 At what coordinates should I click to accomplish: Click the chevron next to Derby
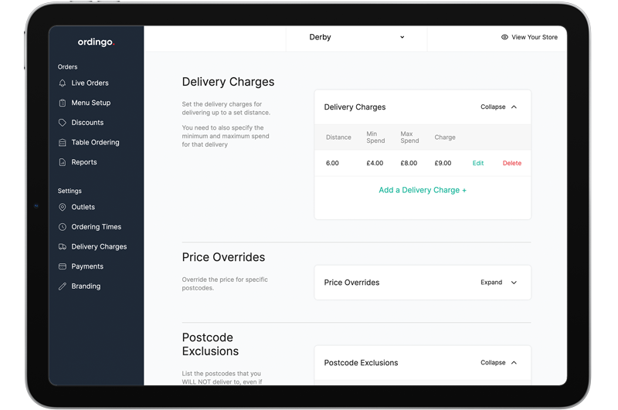(402, 37)
